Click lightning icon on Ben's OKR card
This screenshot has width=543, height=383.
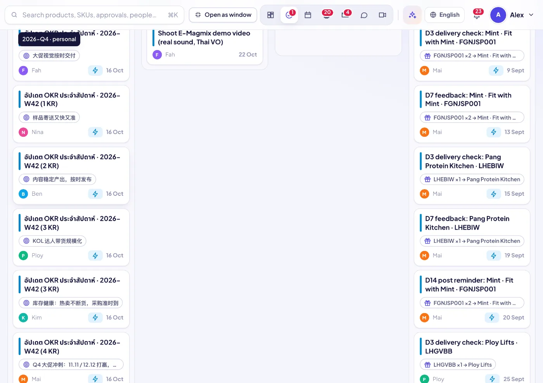point(95,194)
